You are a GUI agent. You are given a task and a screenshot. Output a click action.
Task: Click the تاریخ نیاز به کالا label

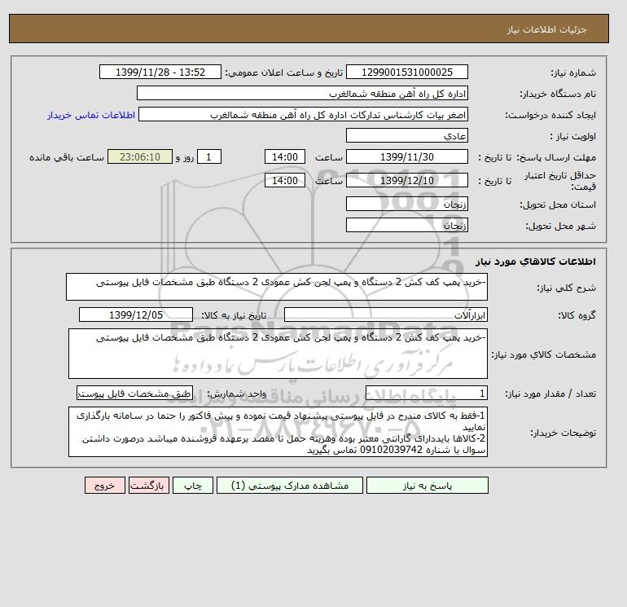pos(234,315)
